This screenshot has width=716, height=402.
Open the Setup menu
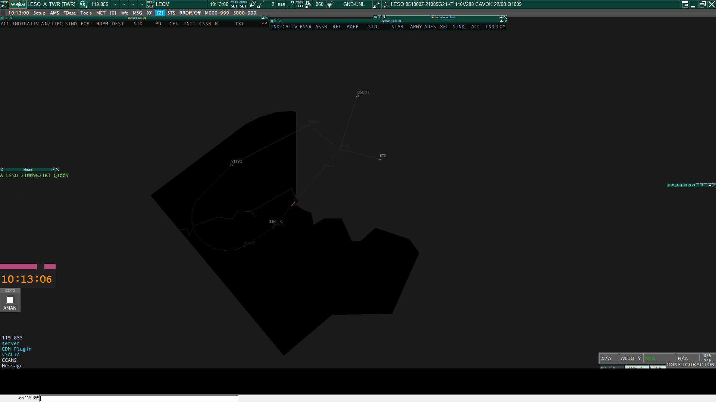(x=39, y=13)
